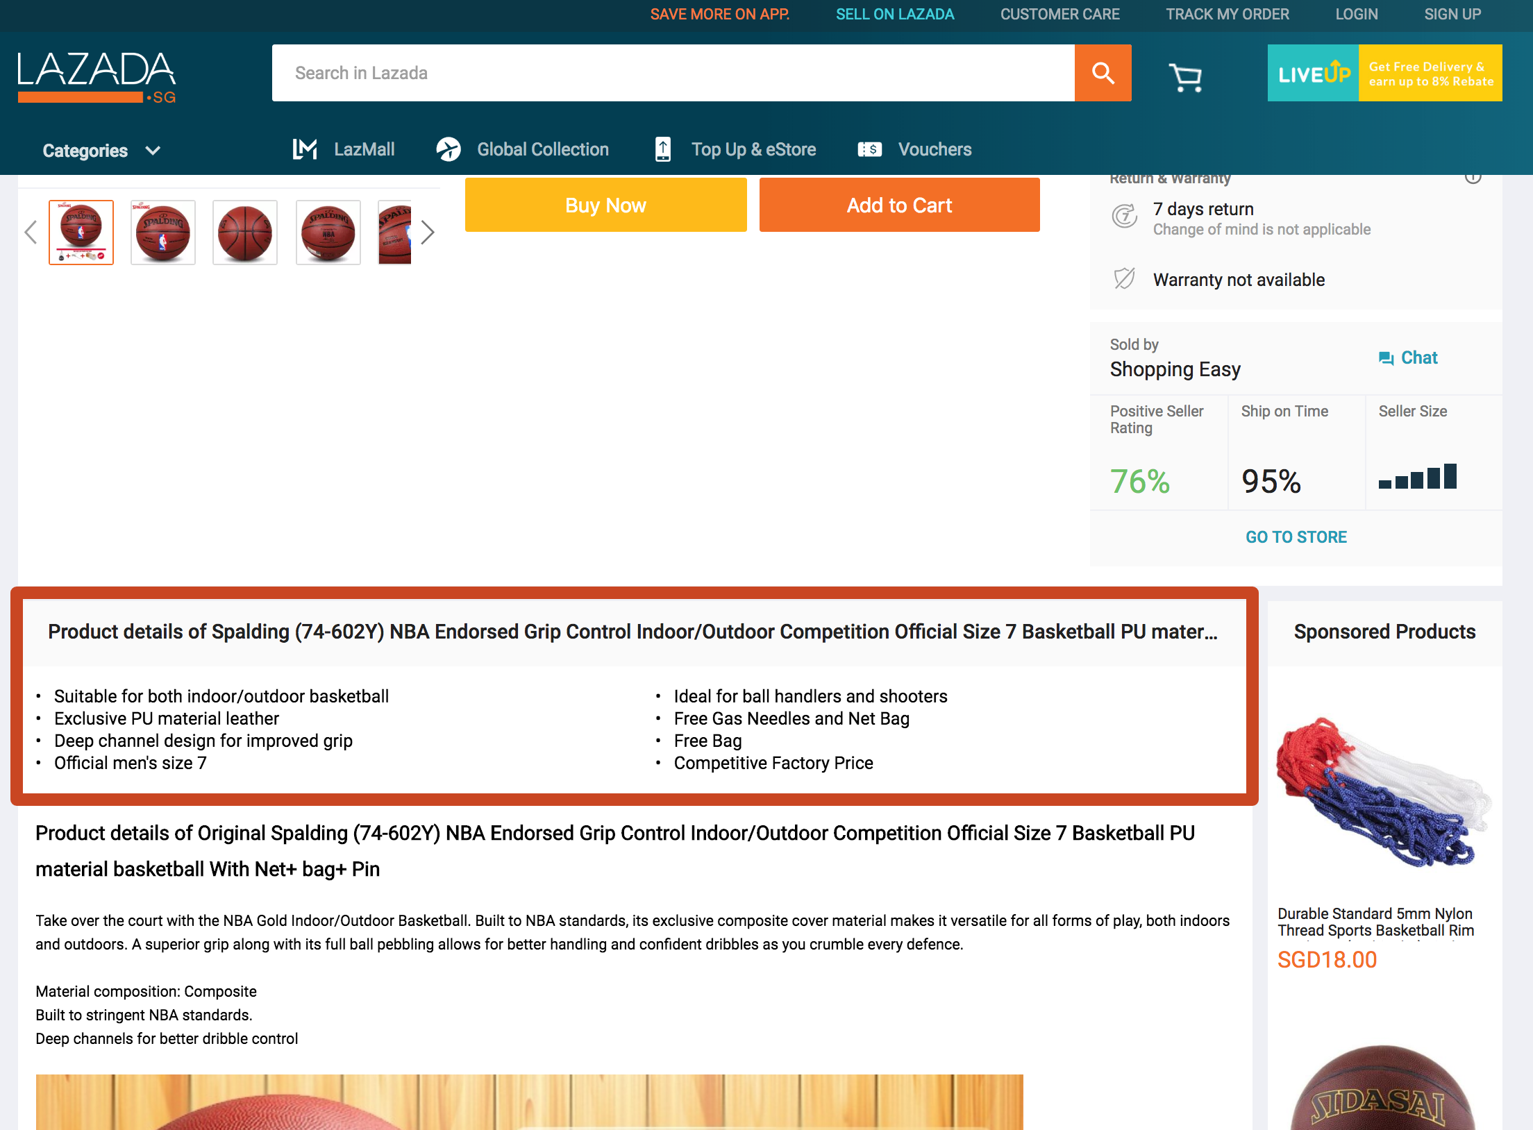Screen dimensions: 1533x1130
Task: Click the Track My Order text link
Action: coord(1225,15)
